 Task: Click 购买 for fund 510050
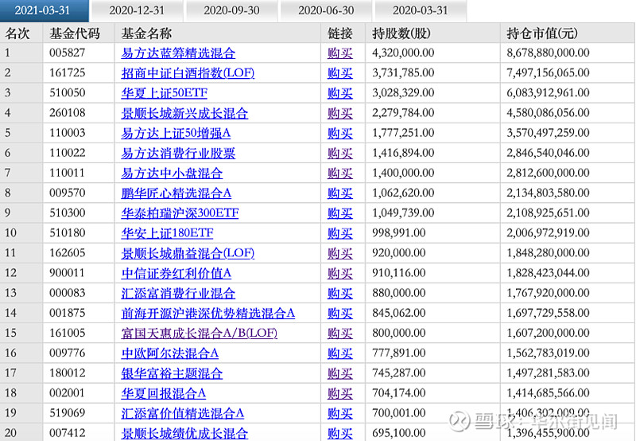(x=340, y=92)
